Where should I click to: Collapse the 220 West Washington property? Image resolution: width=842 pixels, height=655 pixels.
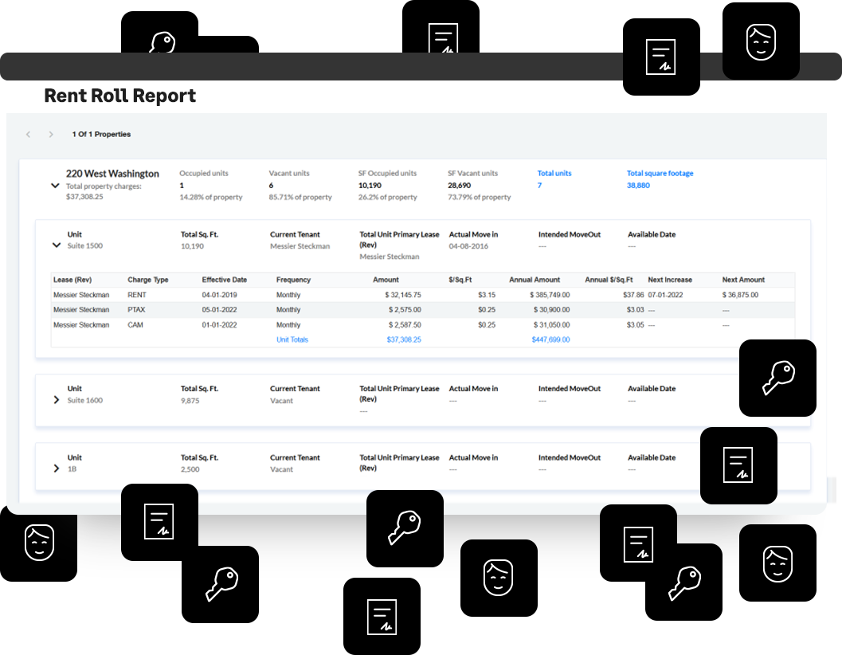(x=55, y=186)
